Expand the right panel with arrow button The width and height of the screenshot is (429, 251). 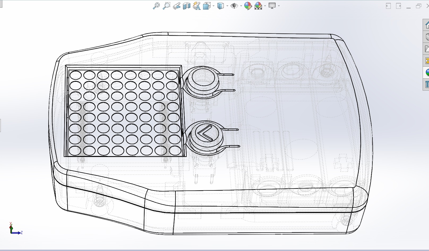[x=398, y=6]
